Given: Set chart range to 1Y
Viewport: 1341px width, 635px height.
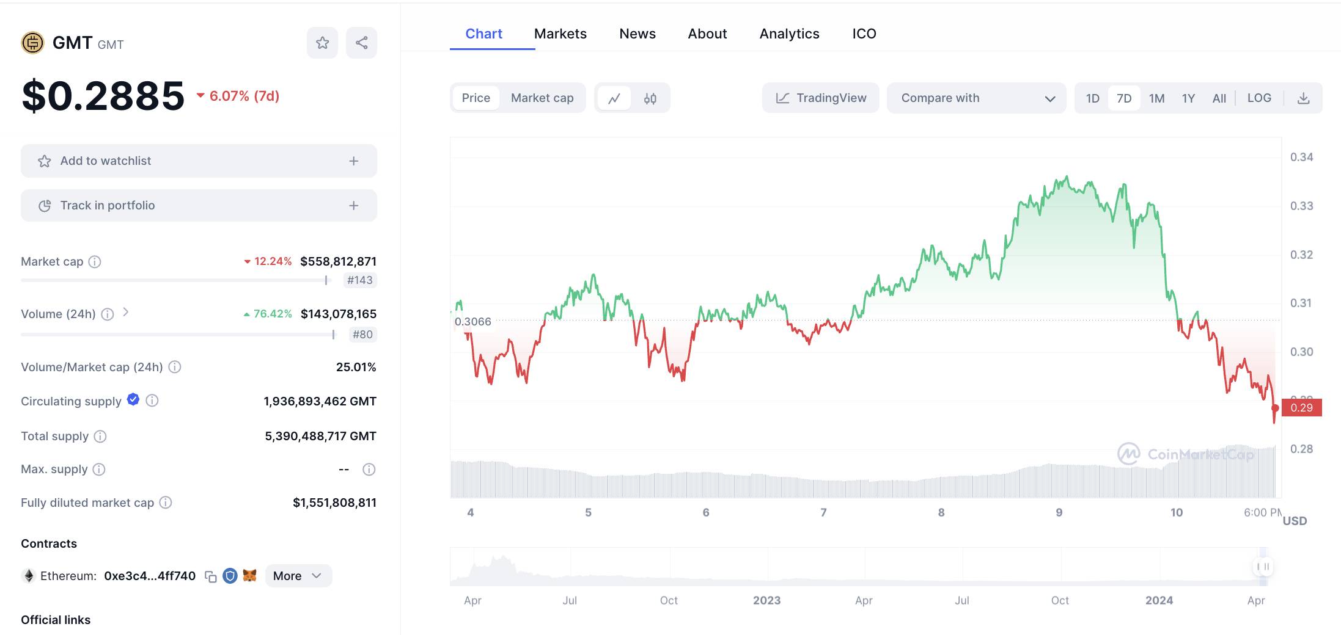Looking at the screenshot, I should tap(1188, 98).
